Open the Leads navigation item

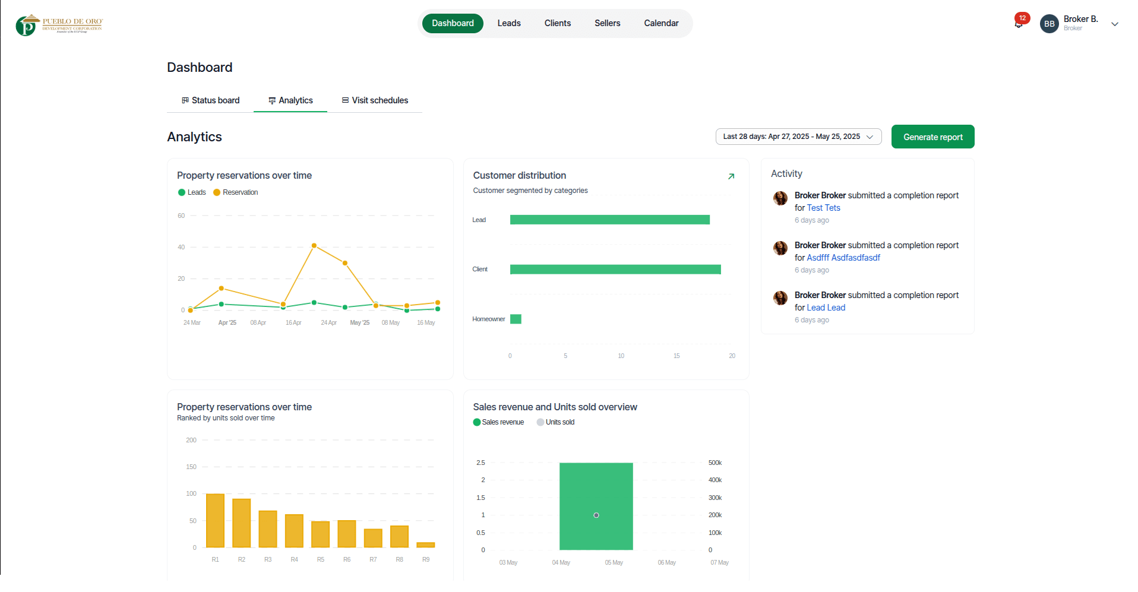click(x=509, y=23)
